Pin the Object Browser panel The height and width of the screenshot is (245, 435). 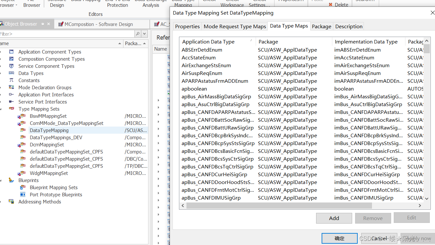pos(43,23)
